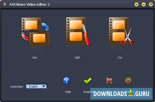The image size is (155, 102).
Task: Minimize the AVCWare Video Editor window
Action: click(x=144, y=4)
